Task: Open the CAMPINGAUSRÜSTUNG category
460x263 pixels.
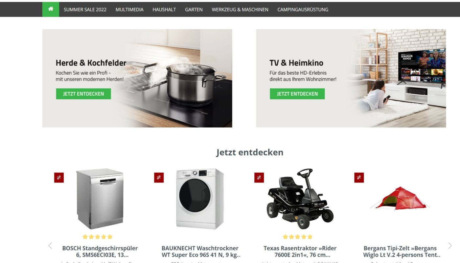Action: 303,10
